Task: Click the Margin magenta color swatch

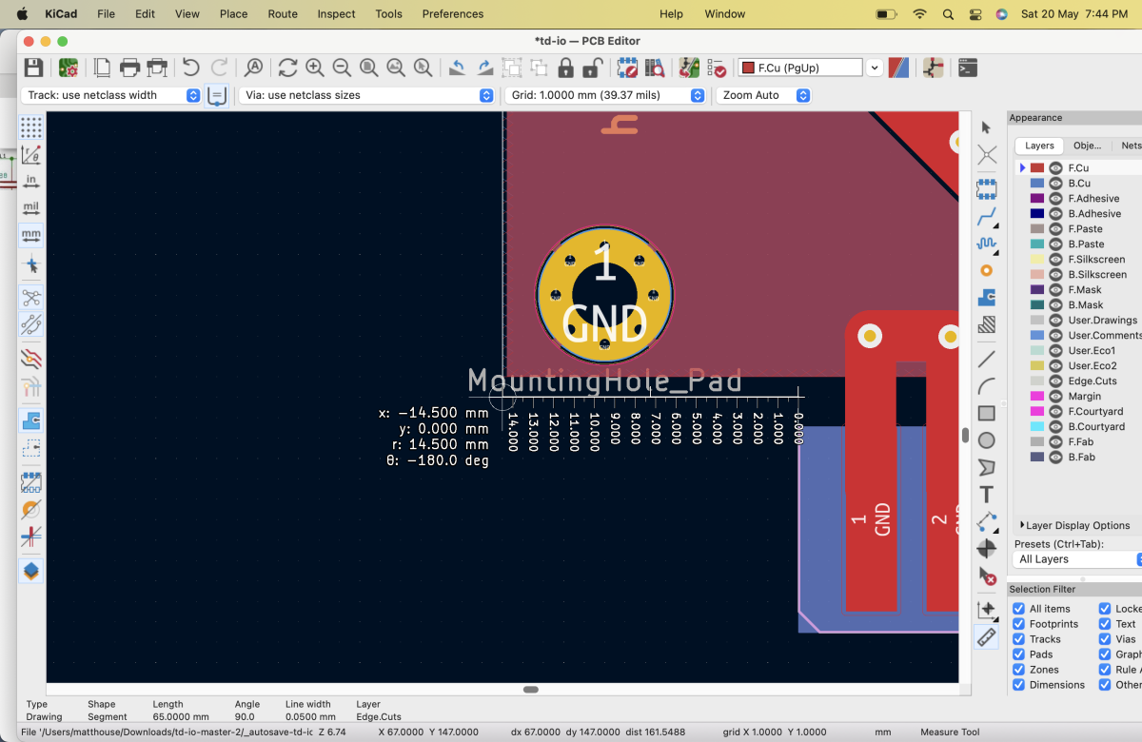Action: [x=1037, y=397]
